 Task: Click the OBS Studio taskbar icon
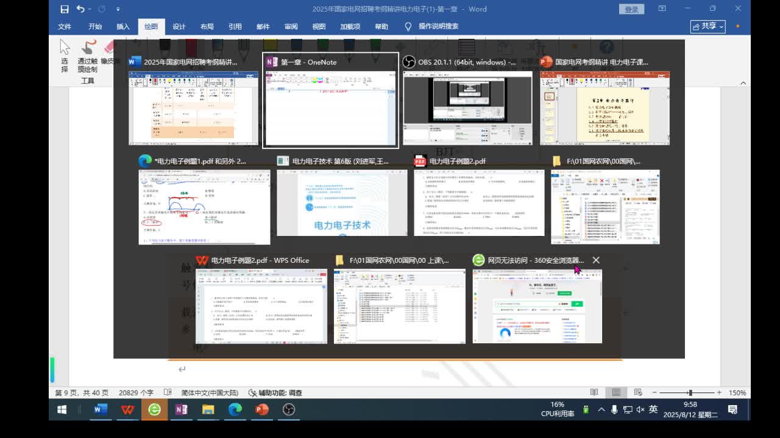coord(289,409)
